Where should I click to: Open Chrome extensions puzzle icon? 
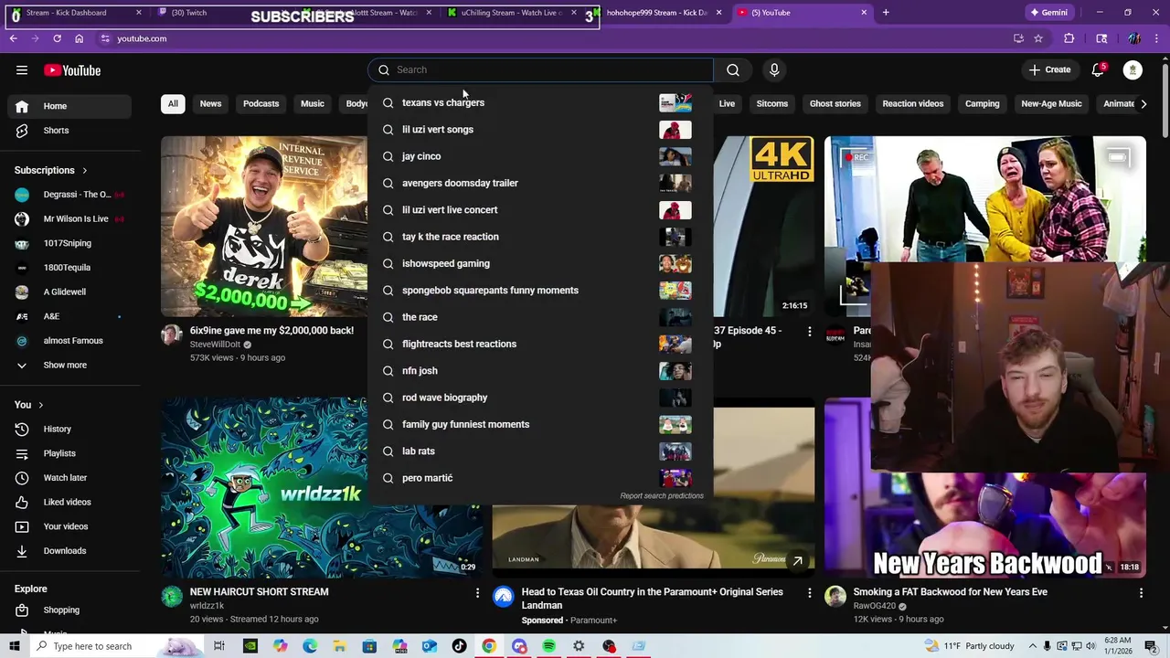coord(1069,38)
